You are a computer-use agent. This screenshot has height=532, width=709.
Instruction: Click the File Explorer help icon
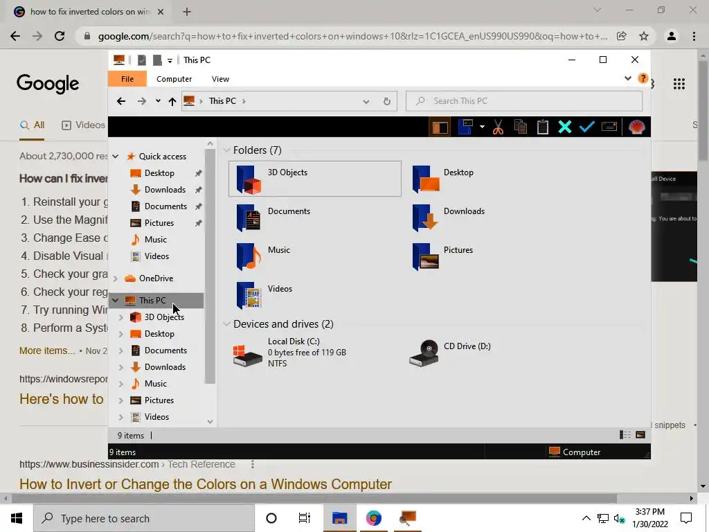(x=643, y=78)
